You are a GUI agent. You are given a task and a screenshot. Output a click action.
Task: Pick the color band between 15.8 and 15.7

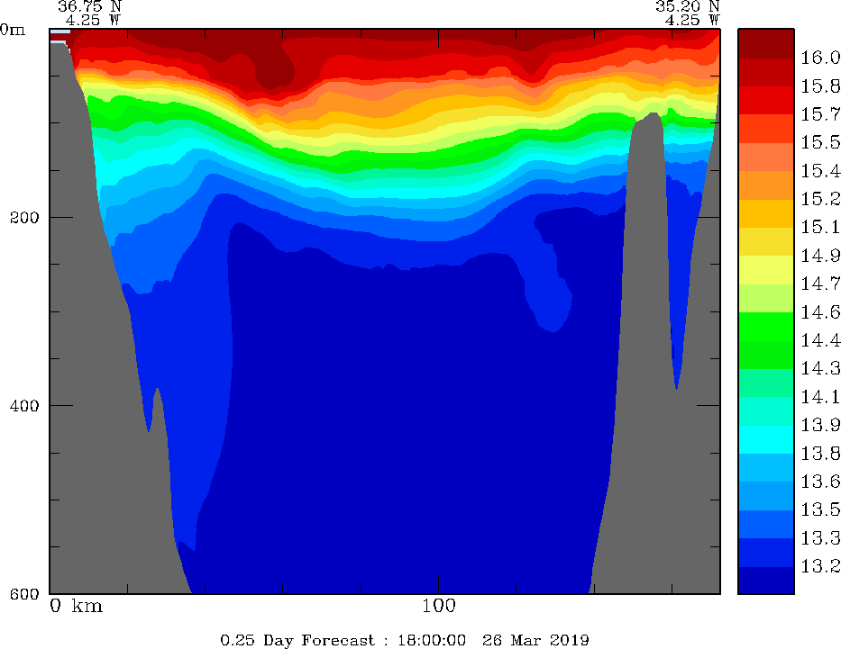coord(766,100)
